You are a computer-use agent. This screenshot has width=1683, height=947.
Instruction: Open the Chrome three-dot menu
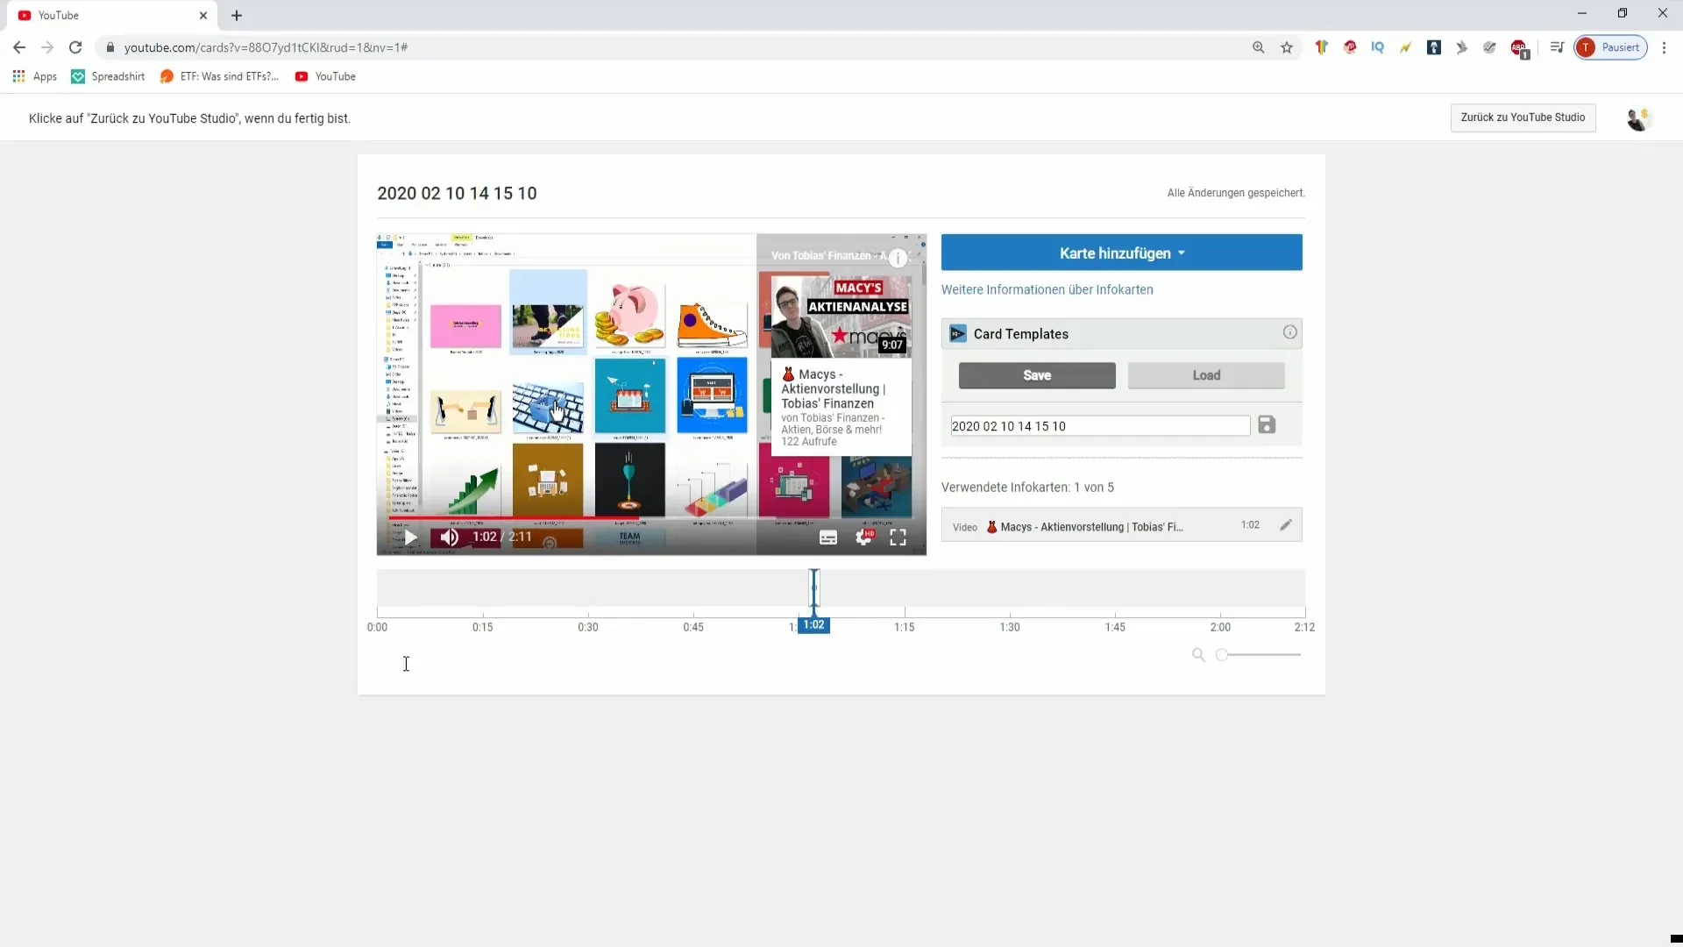pos(1665,47)
